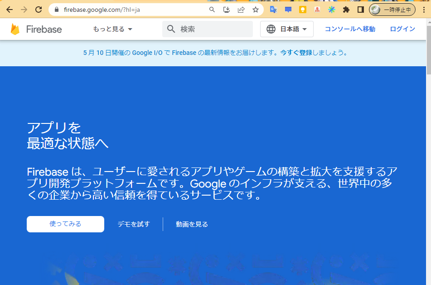
Task: Click the globe icon in language selector
Action: (x=271, y=29)
